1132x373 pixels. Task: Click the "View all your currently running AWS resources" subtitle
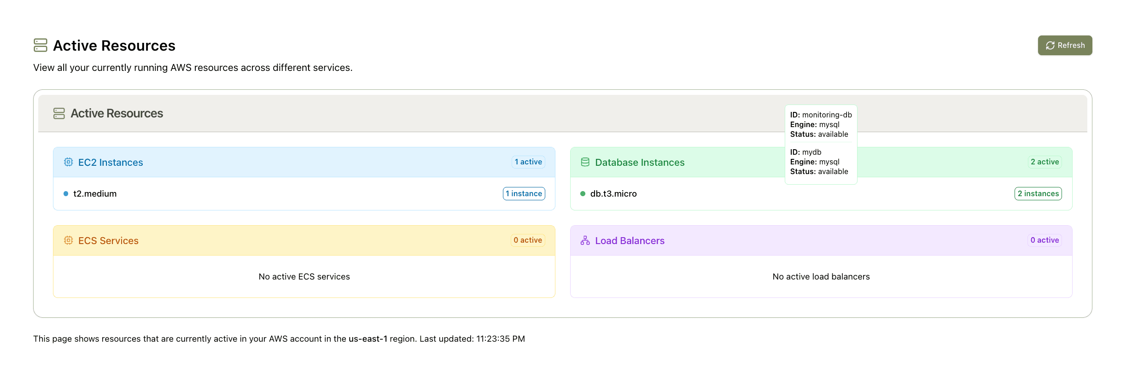[193, 68]
